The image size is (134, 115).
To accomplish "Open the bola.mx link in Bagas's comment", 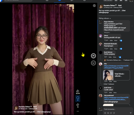I will pyautogui.click(x=114, y=30).
